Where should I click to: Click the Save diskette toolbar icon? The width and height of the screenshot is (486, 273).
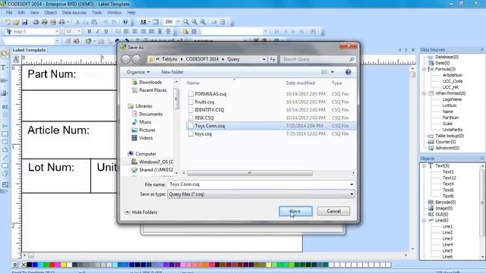pos(24,22)
